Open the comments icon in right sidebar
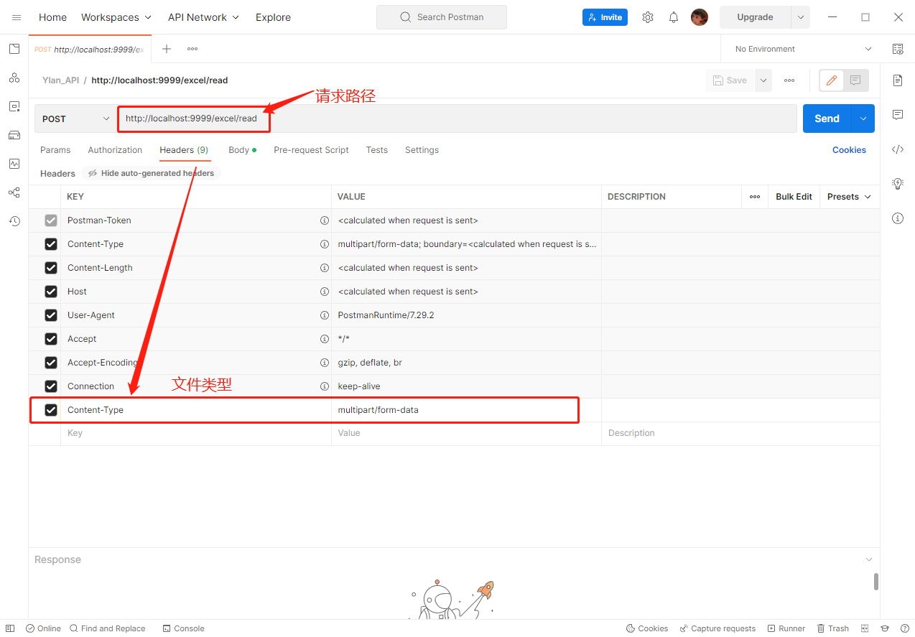The height and width of the screenshot is (637, 915). point(898,115)
